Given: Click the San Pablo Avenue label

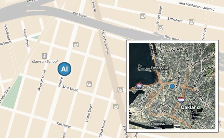Looking at the screenshot, I should click(x=105, y=42).
